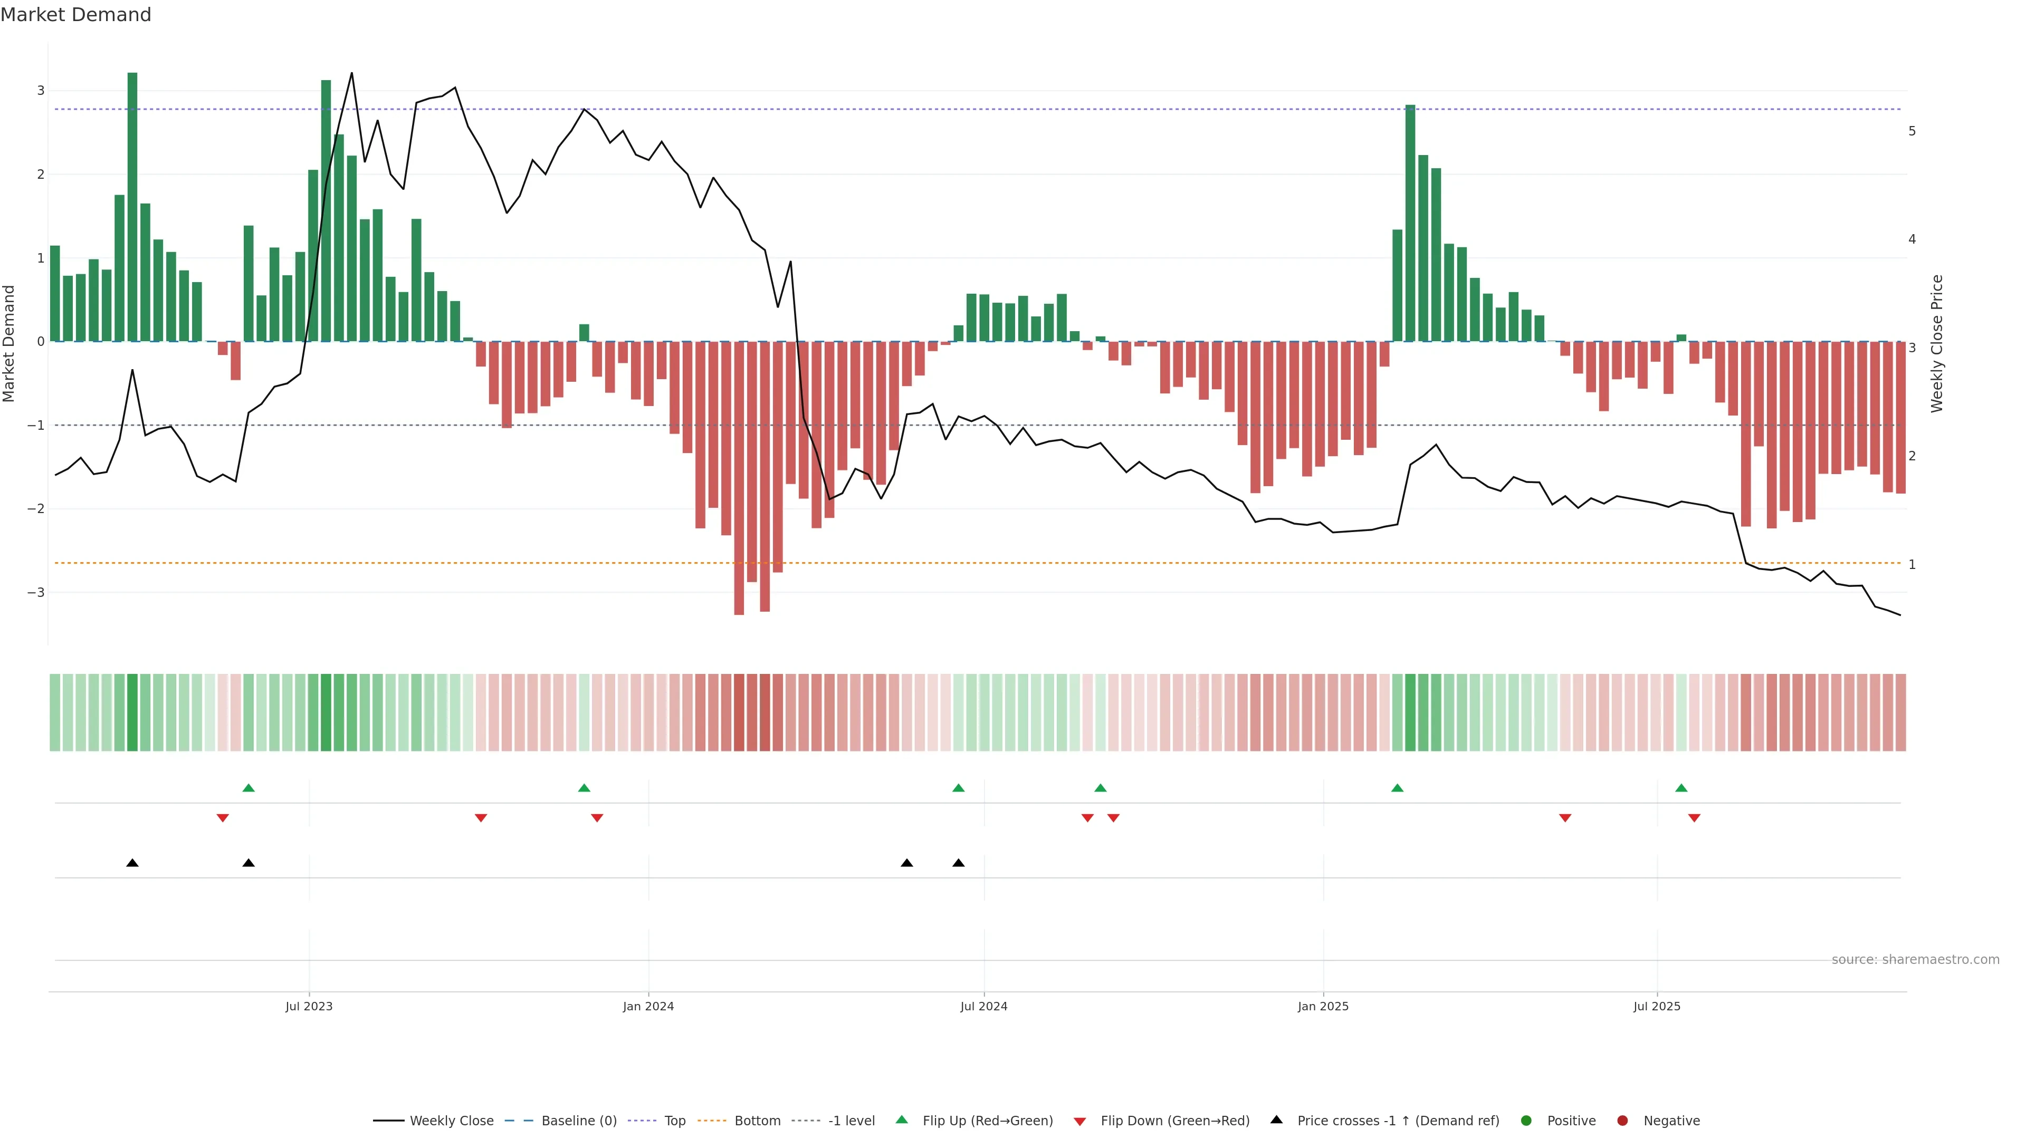Click green flip-up marker just before Jul 2024
Image resolution: width=2026 pixels, height=1139 pixels.
(958, 788)
